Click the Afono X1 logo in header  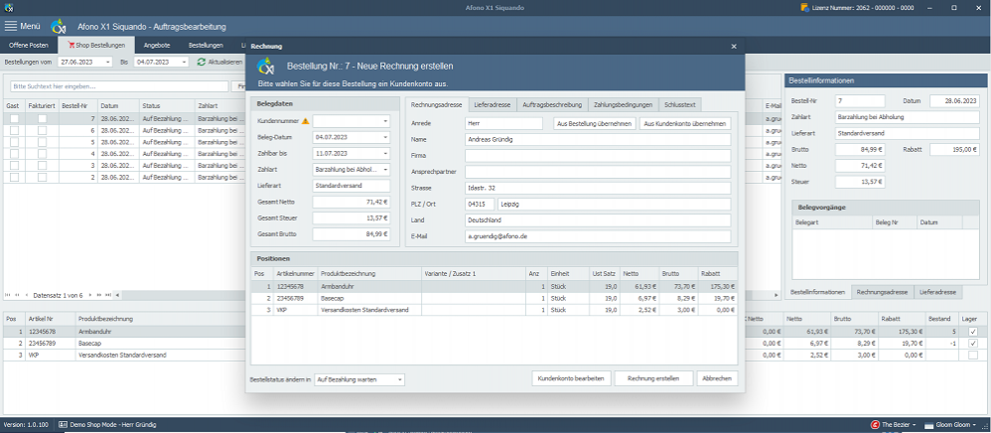[x=59, y=27]
